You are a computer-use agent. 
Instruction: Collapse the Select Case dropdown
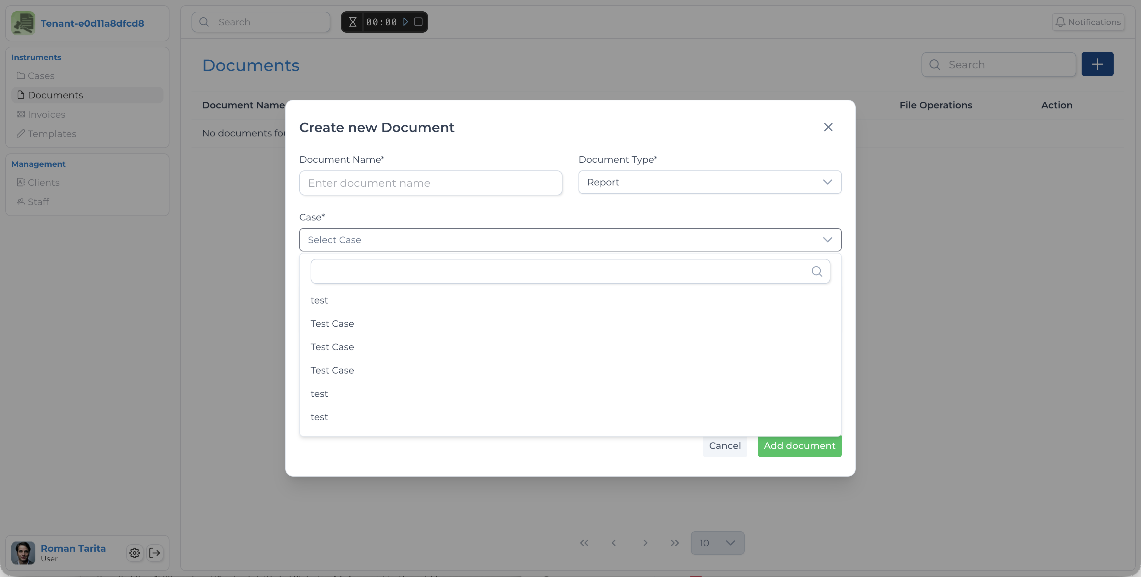click(827, 239)
